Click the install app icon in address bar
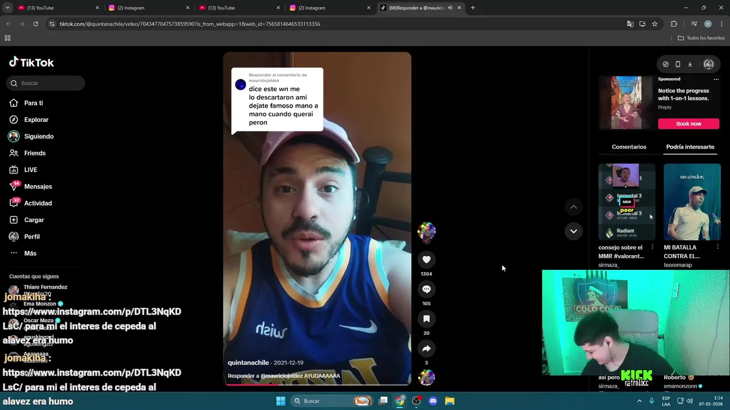Viewport: 730px width, 410px height. coord(642,24)
